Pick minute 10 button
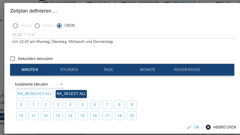This screenshot has height=135, width=240. click(21, 116)
